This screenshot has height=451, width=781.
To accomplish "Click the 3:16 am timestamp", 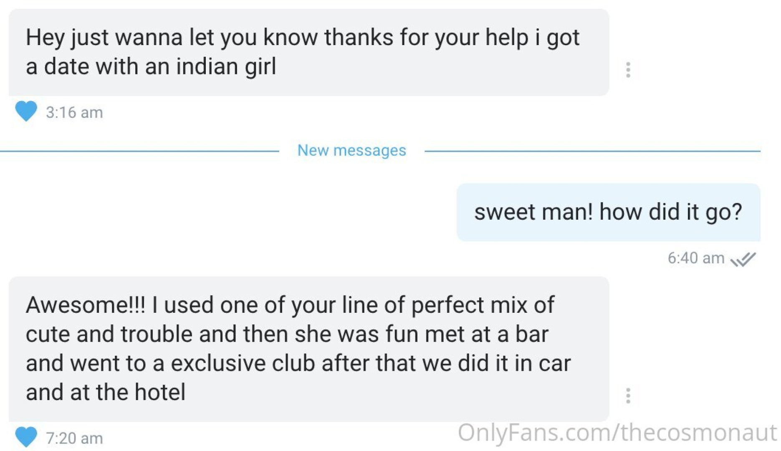I will [74, 112].
